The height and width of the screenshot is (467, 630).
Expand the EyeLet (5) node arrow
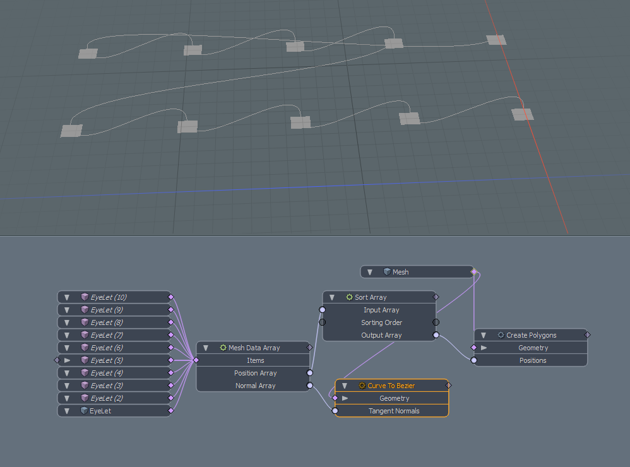(x=67, y=360)
